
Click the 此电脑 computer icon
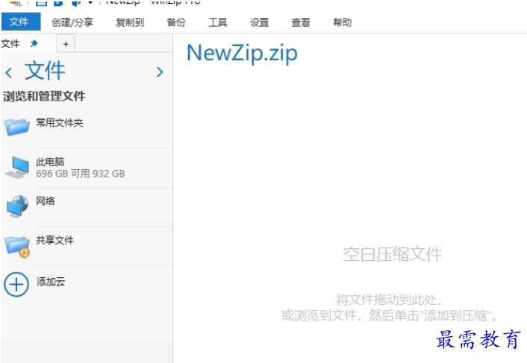point(17,167)
